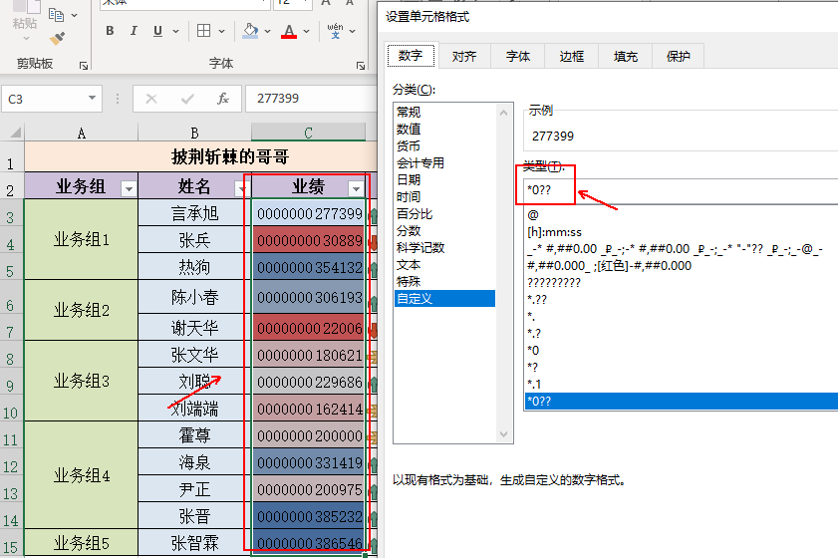Click the formula bar showing 277399
The width and height of the screenshot is (838, 558).
click(311, 99)
